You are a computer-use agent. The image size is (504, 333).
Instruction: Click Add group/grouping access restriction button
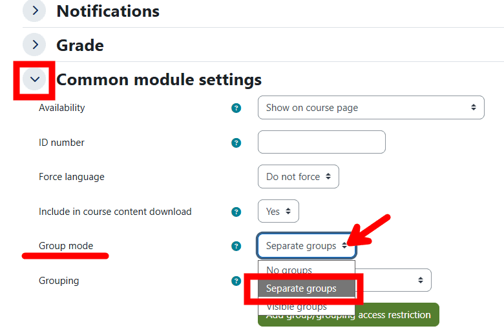coord(348,315)
